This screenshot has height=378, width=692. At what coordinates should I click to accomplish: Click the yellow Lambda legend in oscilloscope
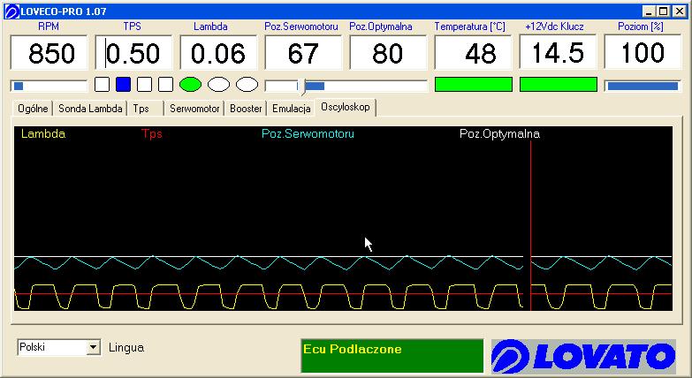coord(43,133)
